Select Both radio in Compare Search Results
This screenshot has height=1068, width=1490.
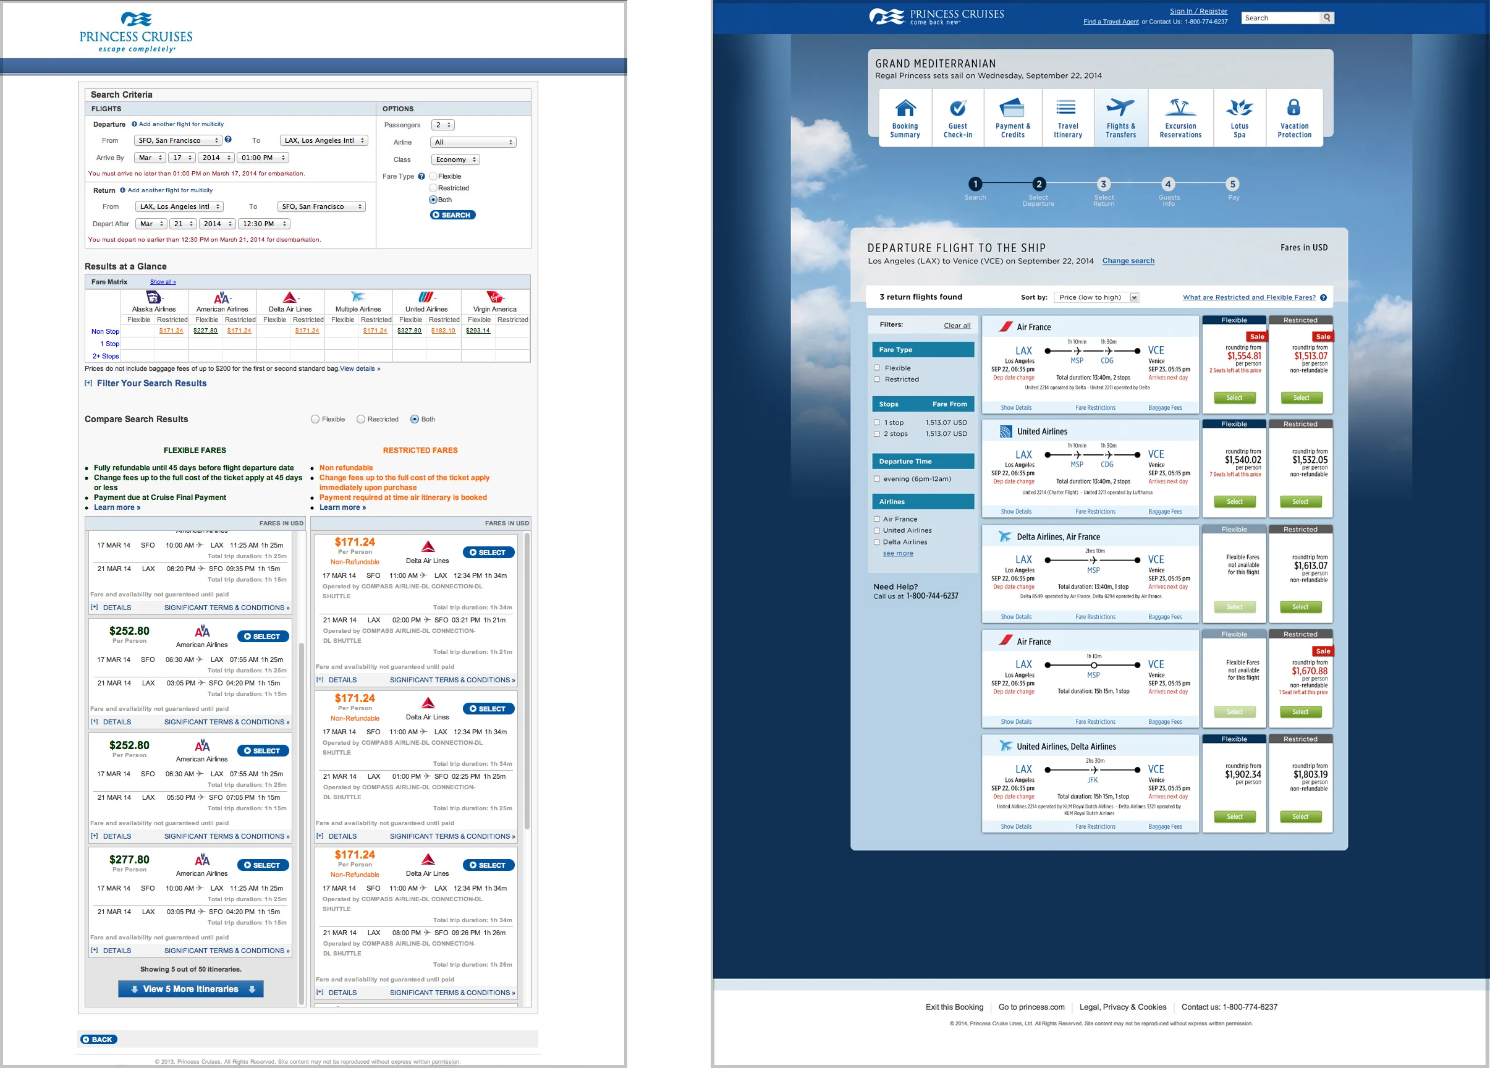[415, 419]
